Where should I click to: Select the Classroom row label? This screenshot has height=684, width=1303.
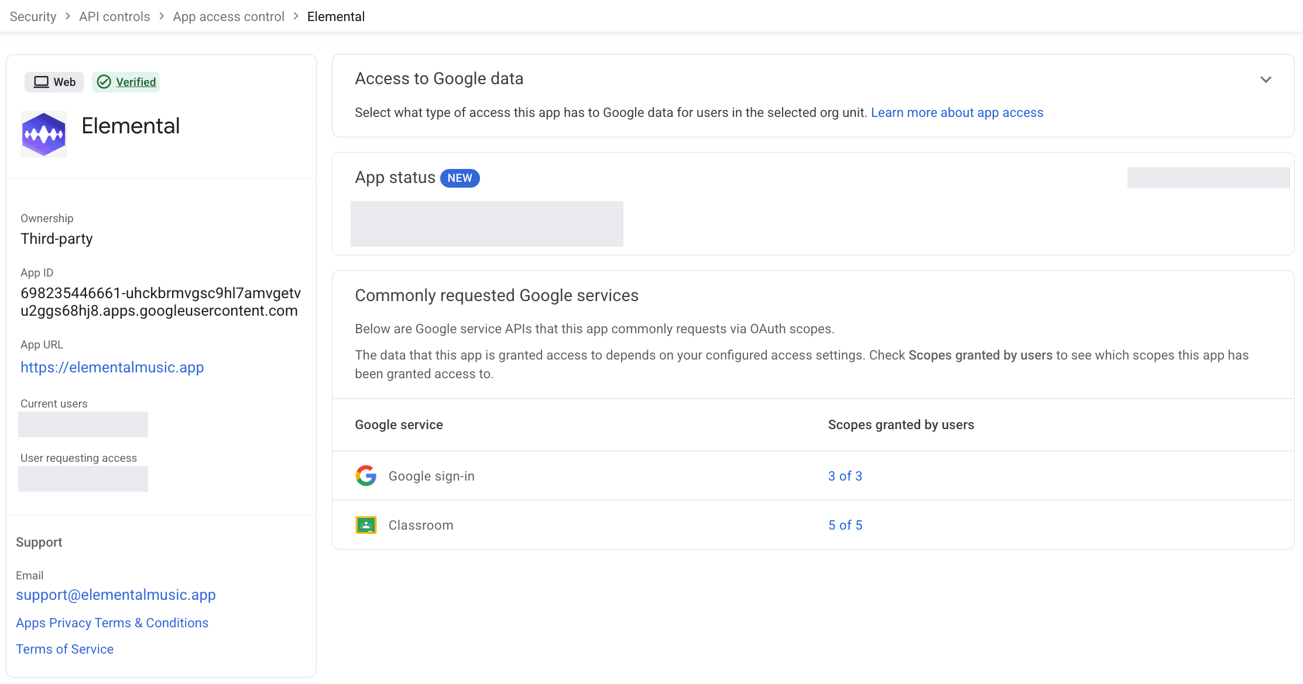tap(421, 525)
